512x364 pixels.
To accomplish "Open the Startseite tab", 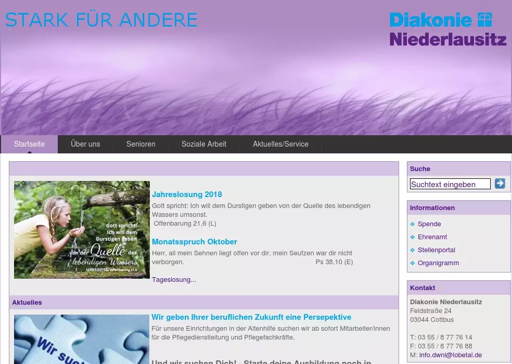I will click(29, 144).
